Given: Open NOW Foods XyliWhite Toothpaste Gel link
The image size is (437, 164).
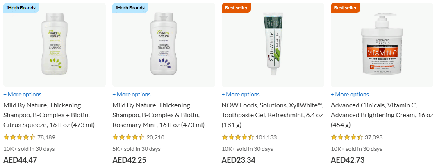Looking at the screenshot, I should coord(268,115).
